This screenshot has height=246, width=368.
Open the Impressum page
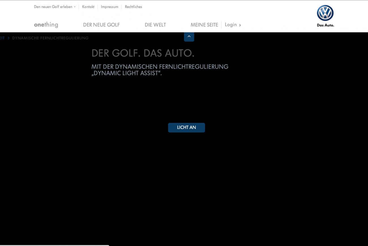110,7
